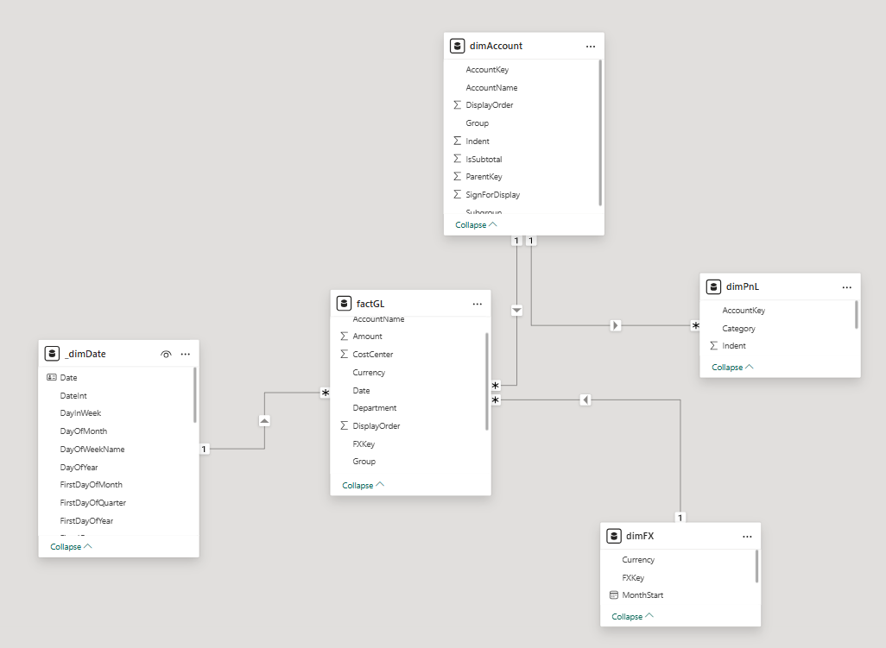Click calendar icon next to MonthStart in dimFX

pos(614,595)
